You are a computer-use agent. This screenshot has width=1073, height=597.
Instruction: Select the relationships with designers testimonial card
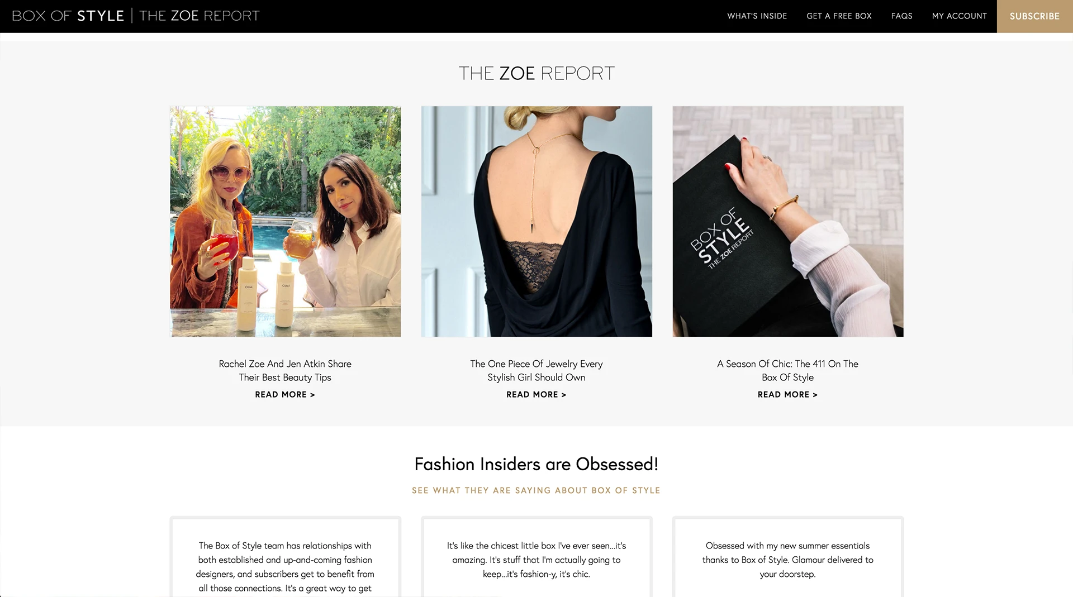click(x=285, y=557)
